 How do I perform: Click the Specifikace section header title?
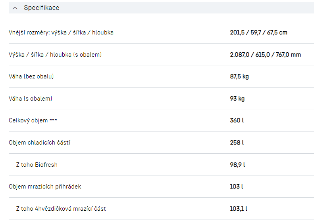click(x=41, y=8)
